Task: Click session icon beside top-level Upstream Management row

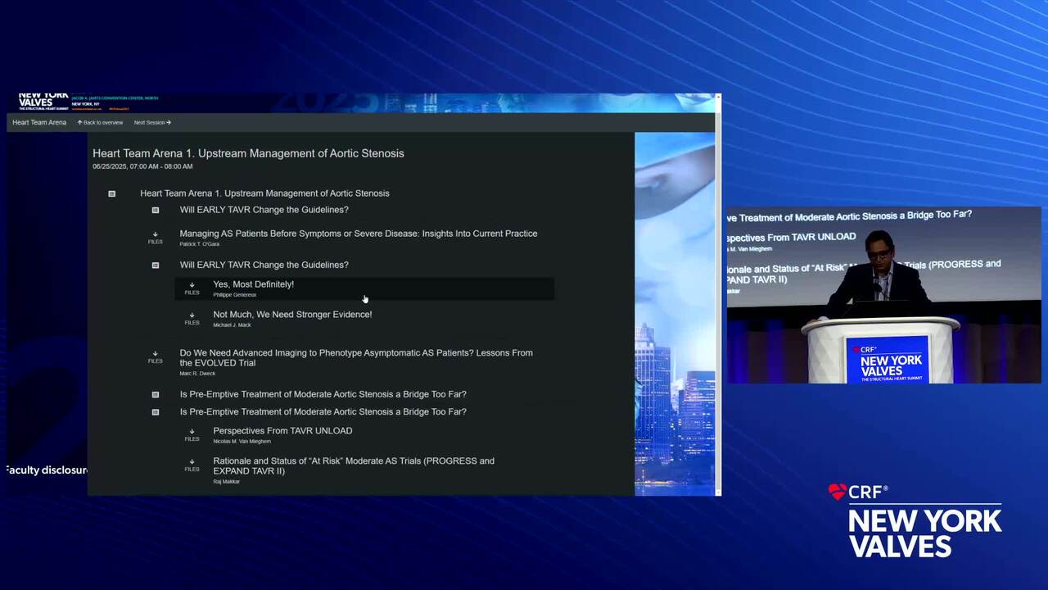Action: (112, 193)
